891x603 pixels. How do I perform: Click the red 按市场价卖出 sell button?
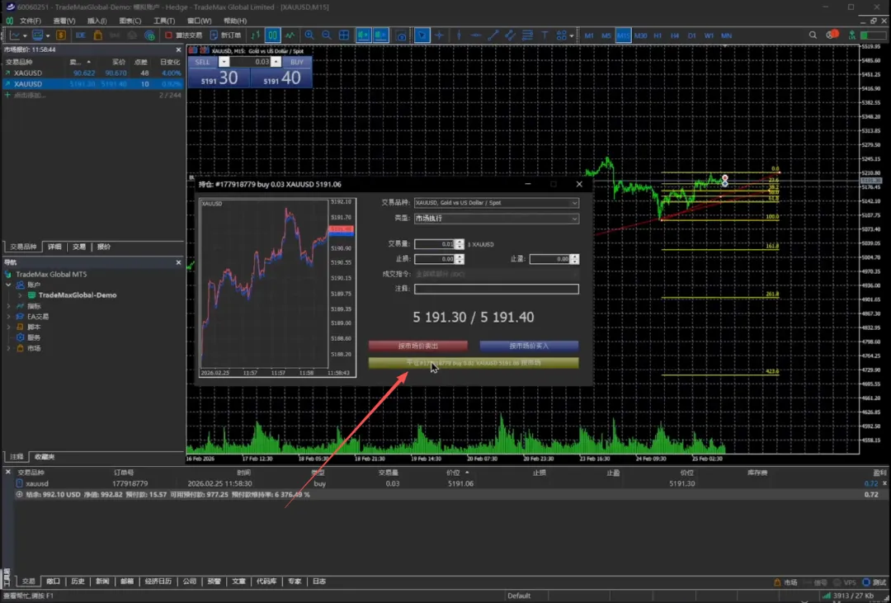coord(418,346)
